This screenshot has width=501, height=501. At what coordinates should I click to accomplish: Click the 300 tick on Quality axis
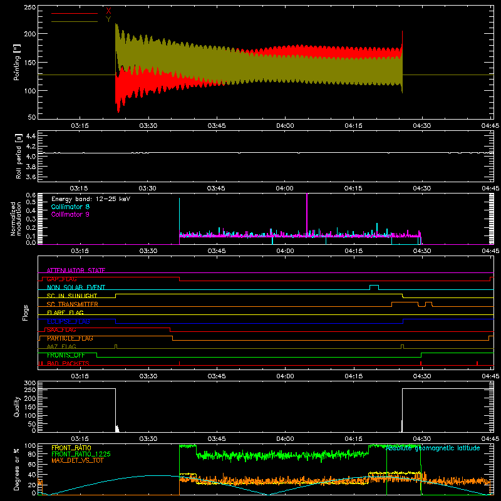[x=29, y=383]
